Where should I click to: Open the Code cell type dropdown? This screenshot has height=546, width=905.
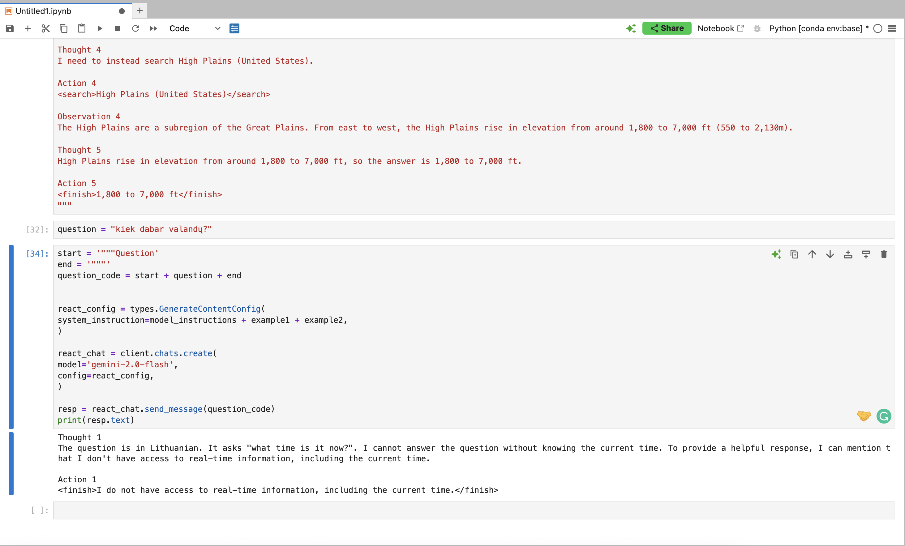click(x=195, y=28)
